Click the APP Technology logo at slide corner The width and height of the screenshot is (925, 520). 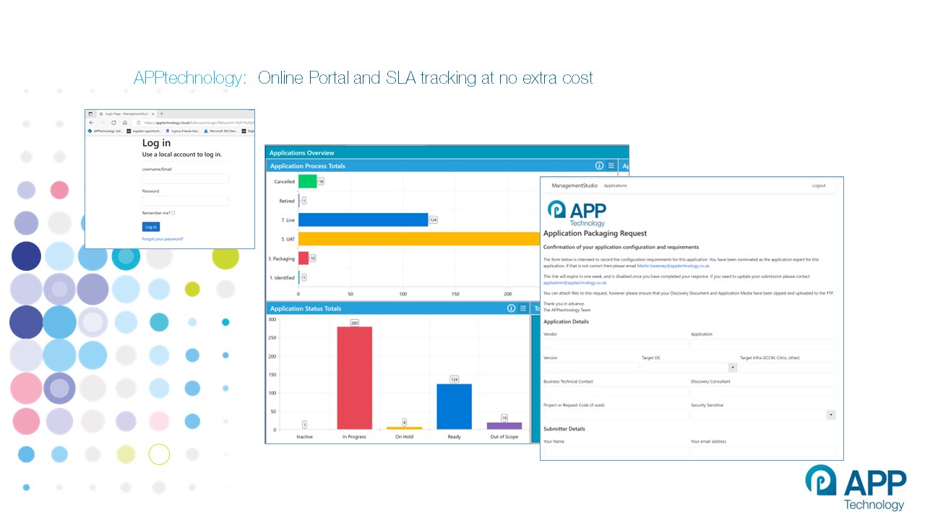point(856,487)
